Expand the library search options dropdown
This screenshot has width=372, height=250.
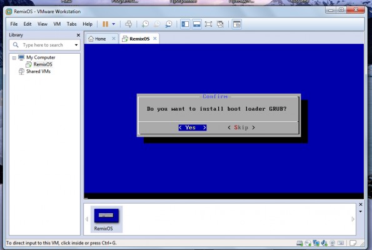(76, 45)
